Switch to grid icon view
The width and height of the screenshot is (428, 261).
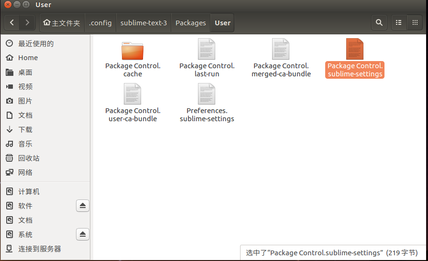415,22
